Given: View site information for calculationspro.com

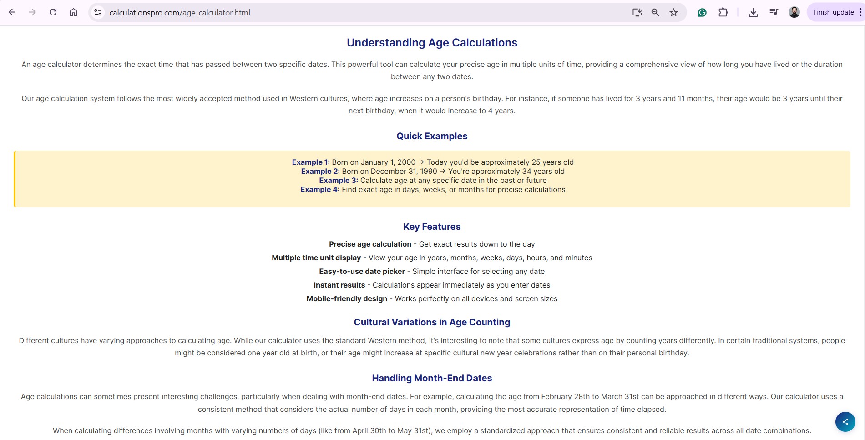Looking at the screenshot, I should 98,12.
